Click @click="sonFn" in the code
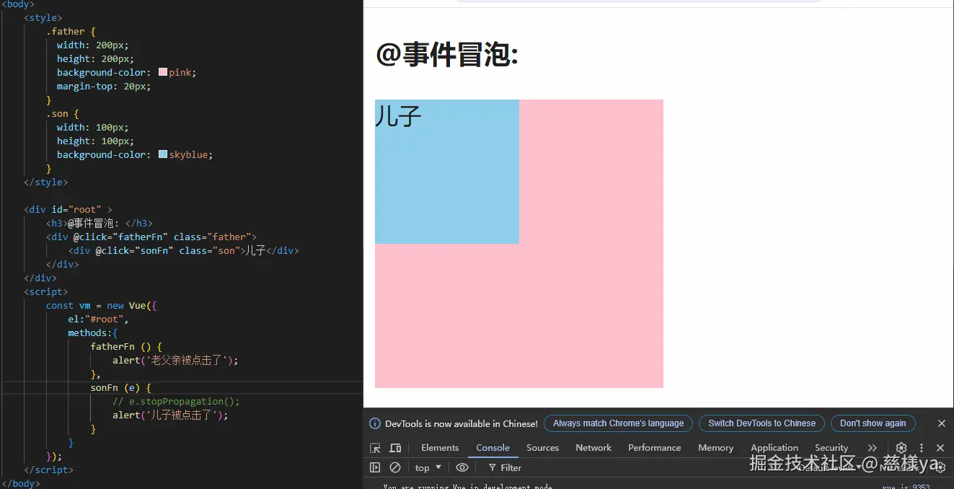This screenshot has width=954, height=489. point(134,250)
